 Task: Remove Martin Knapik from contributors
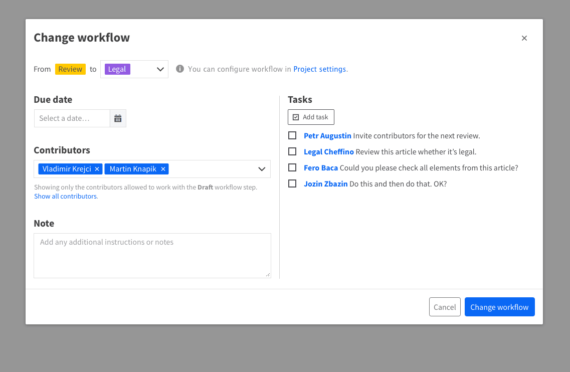pyautogui.click(x=163, y=169)
